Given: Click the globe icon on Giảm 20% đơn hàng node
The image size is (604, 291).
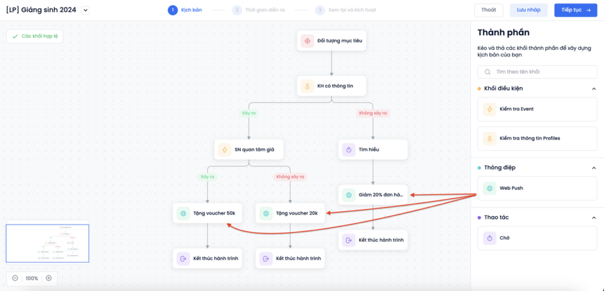Looking at the screenshot, I should click(x=349, y=195).
